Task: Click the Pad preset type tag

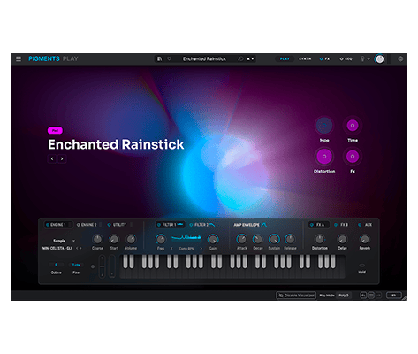Action: [55, 130]
